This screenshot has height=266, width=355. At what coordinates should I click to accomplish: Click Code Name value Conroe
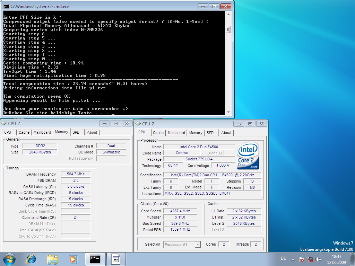182,153
